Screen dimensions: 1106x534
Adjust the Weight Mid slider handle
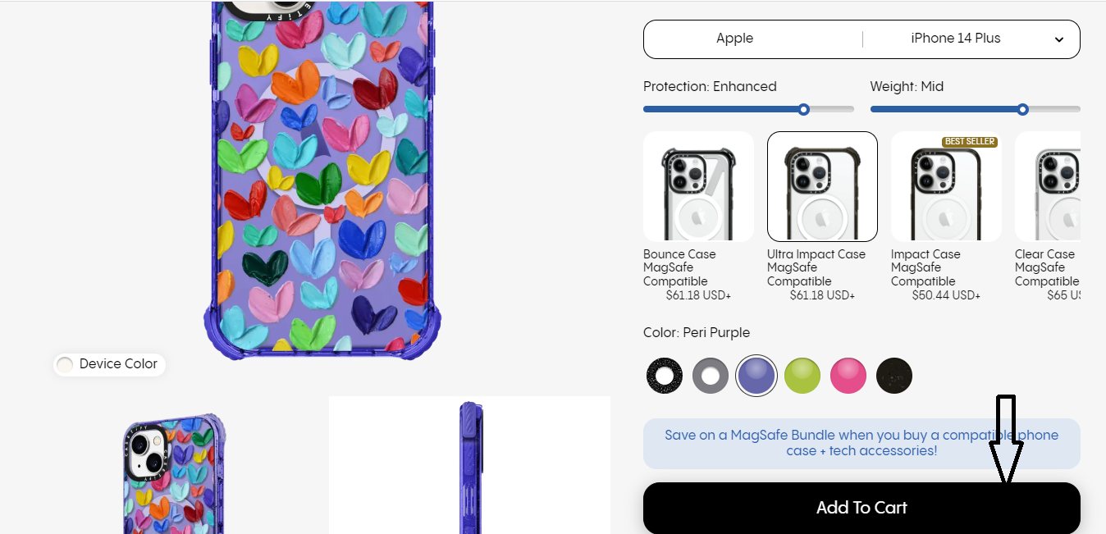tap(1022, 109)
